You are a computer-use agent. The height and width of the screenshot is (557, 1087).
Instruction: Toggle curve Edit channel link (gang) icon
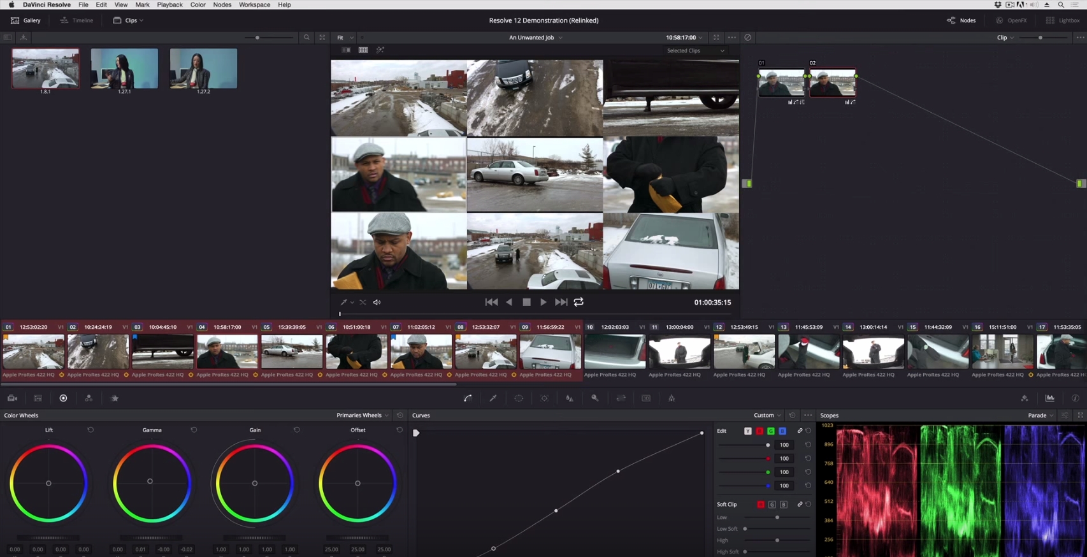[800, 431]
